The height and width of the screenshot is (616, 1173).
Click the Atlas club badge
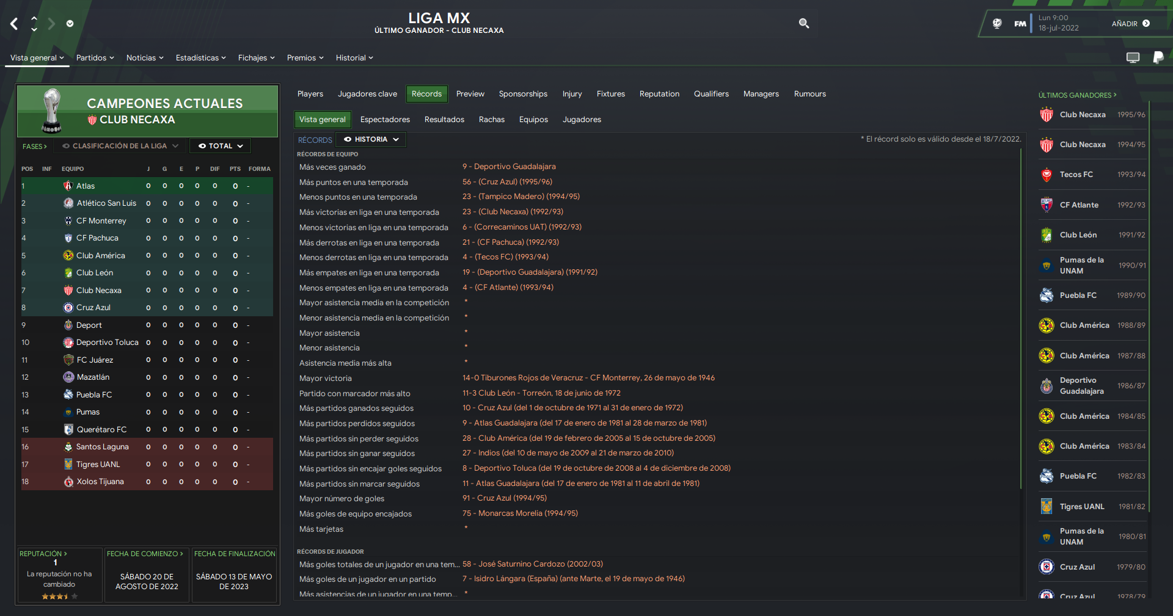click(68, 186)
